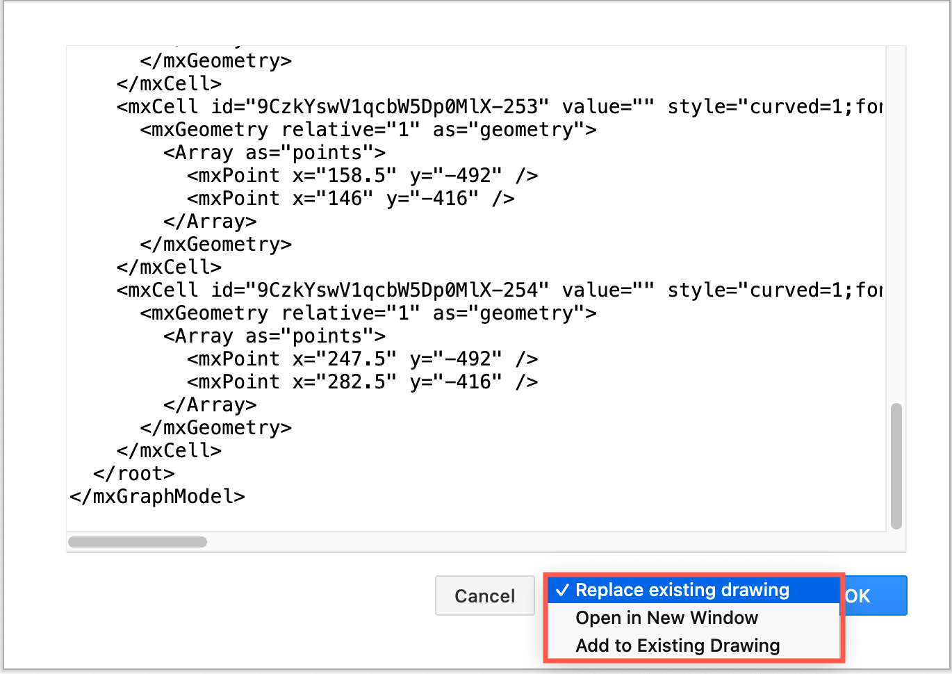Click the closing </mxGraphModel> tag
Viewport: 952px width, 674px height.
click(157, 496)
